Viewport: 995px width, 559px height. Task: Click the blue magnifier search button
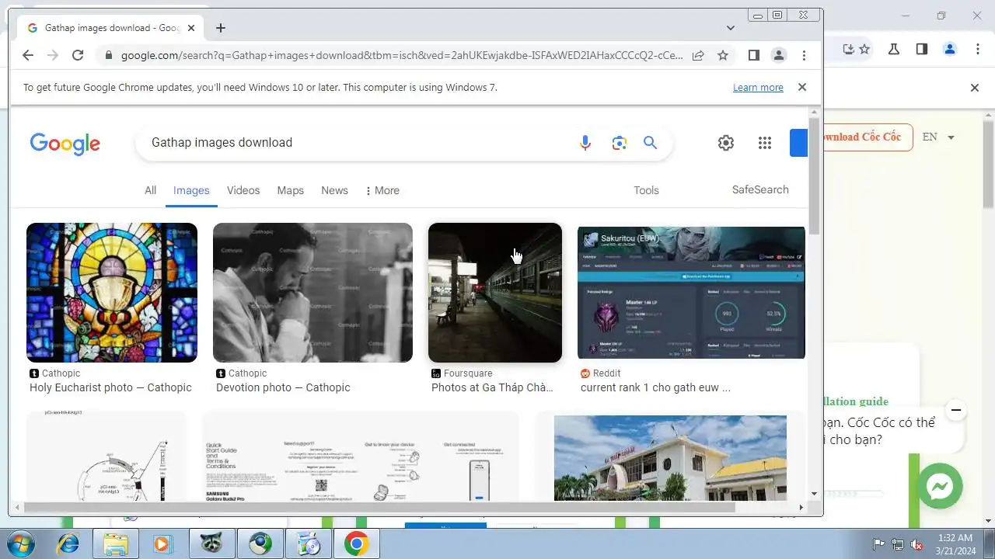point(651,143)
